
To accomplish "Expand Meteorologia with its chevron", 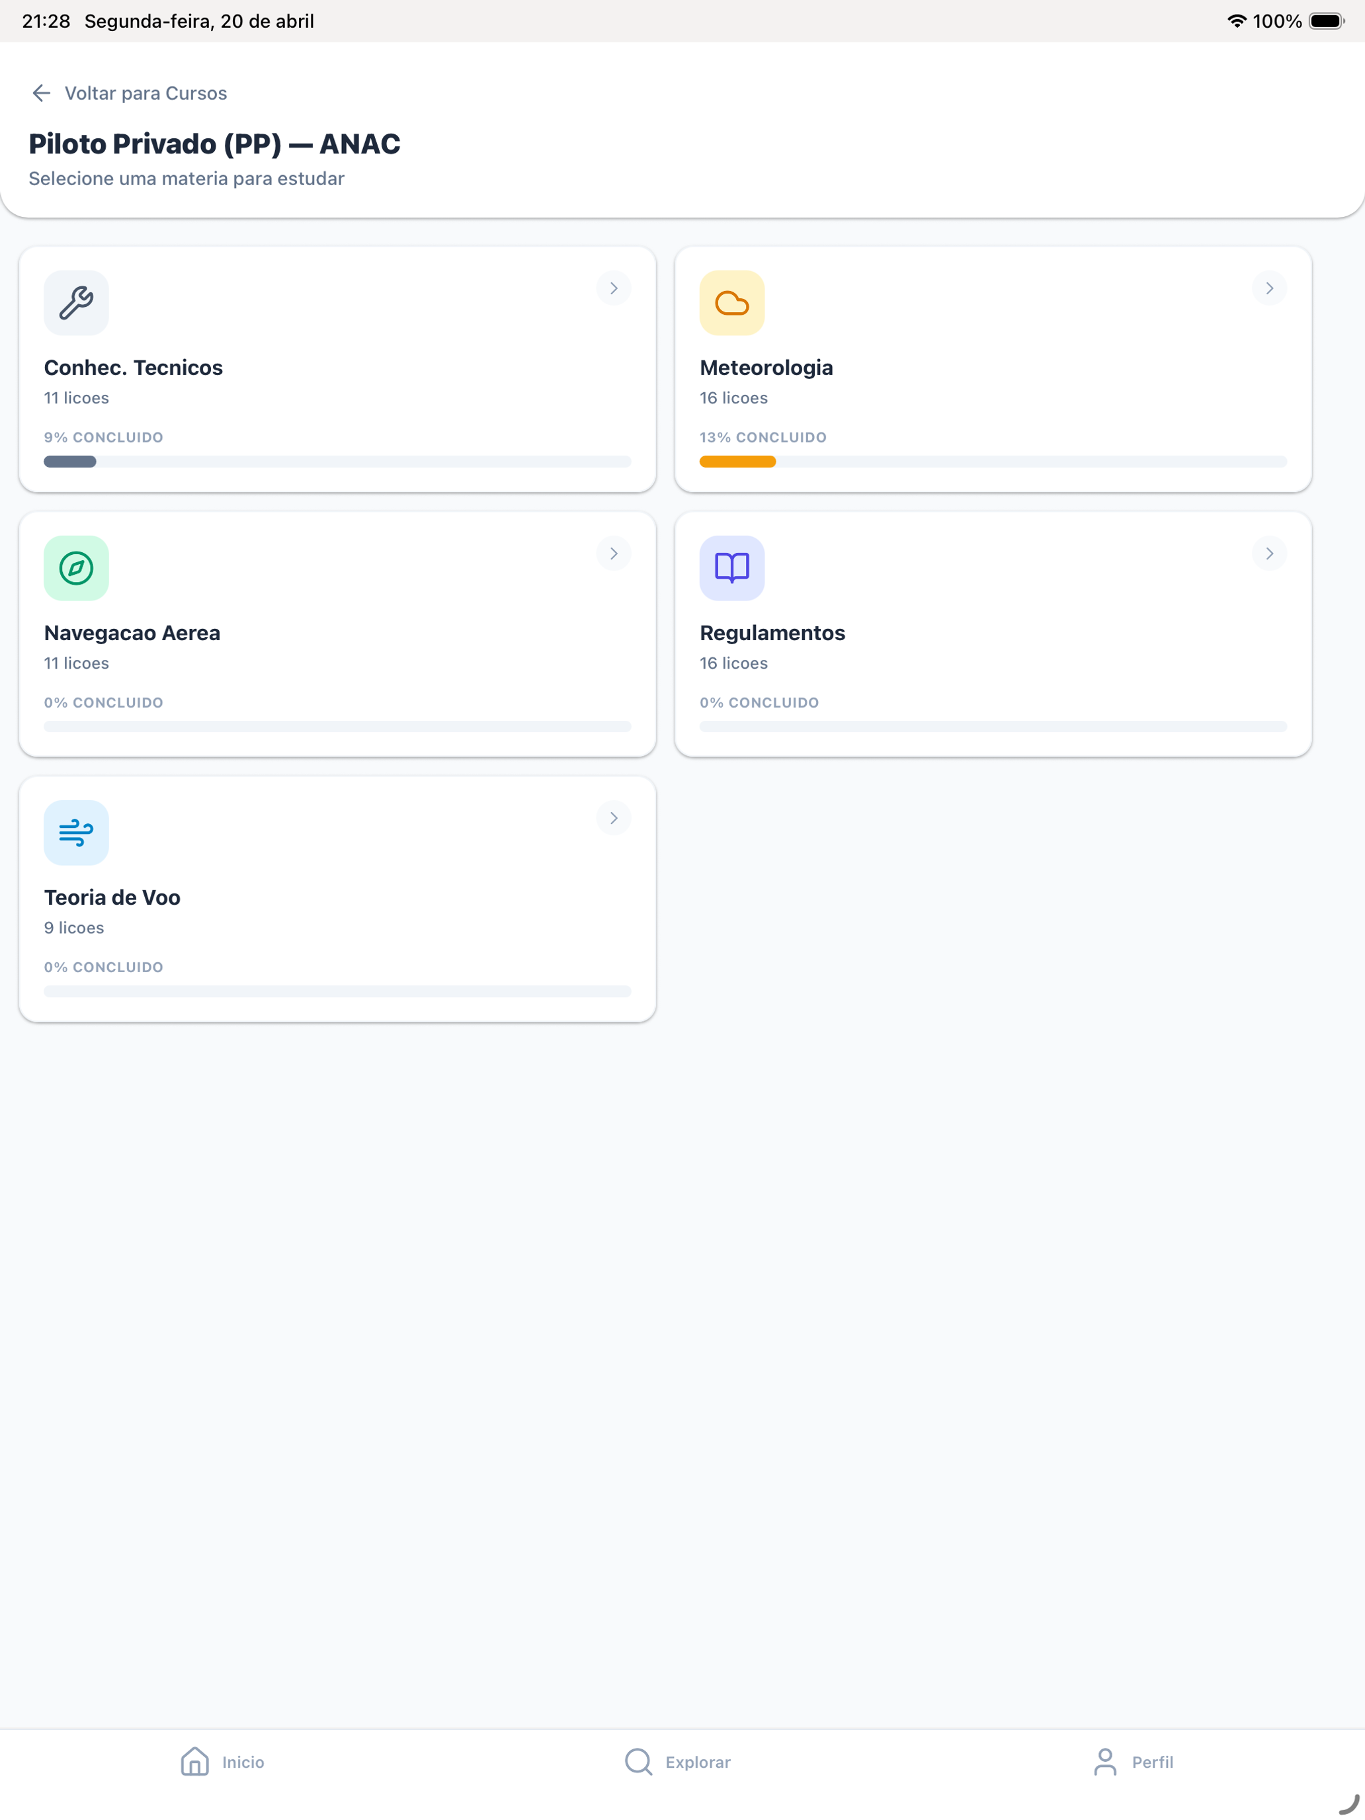I will [x=1270, y=288].
